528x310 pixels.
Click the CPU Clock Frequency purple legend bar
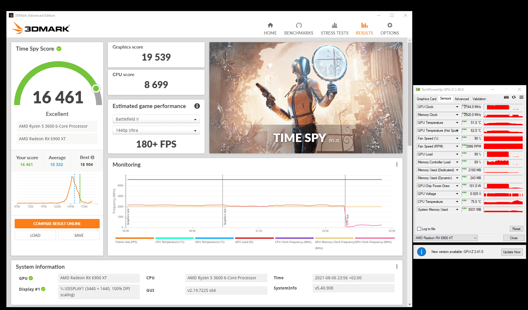point(294,238)
